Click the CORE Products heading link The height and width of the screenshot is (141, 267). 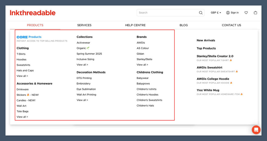(29, 37)
